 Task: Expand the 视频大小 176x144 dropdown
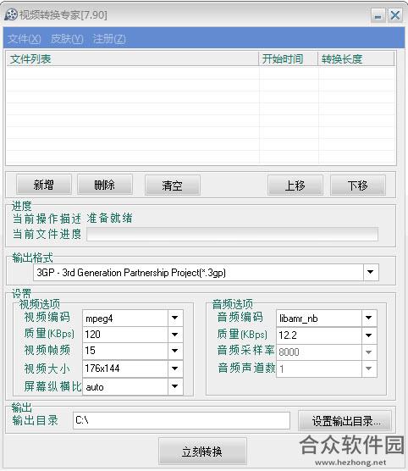175,368
